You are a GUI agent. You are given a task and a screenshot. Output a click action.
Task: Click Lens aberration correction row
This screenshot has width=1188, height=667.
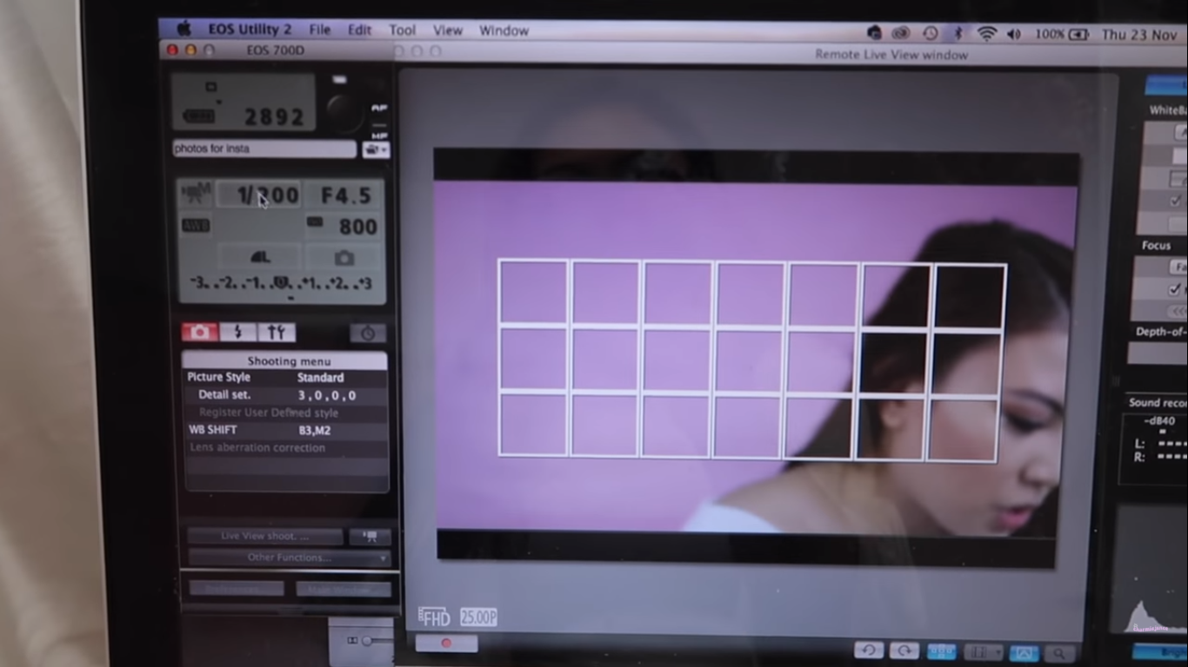286,448
